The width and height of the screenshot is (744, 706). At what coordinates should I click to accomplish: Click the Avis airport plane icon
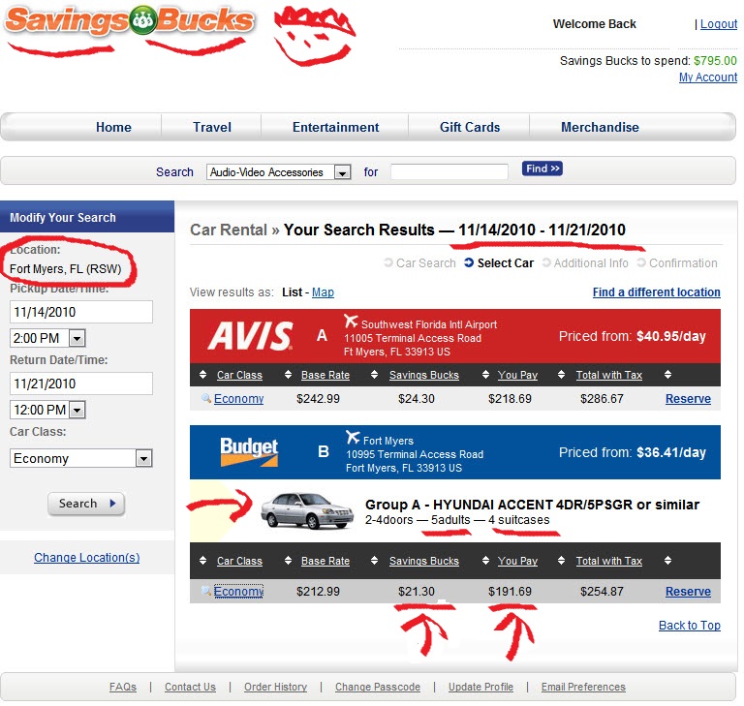[351, 322]
